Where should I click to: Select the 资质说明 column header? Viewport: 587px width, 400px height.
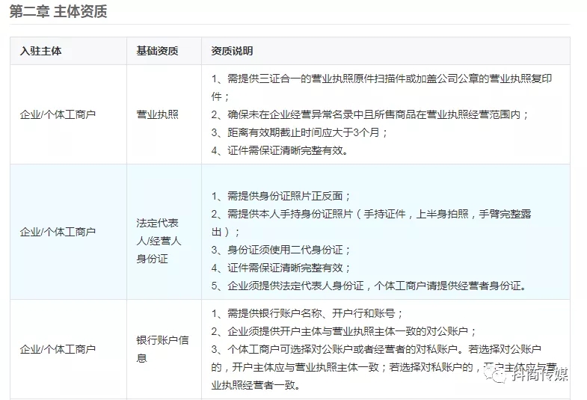233,52
